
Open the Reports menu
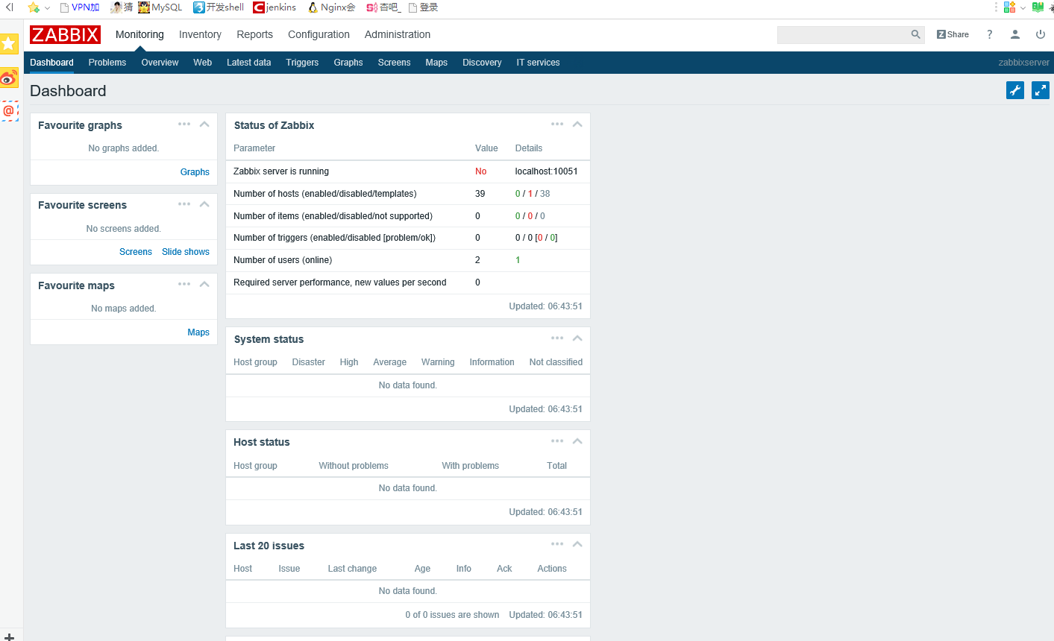(254, 34)
